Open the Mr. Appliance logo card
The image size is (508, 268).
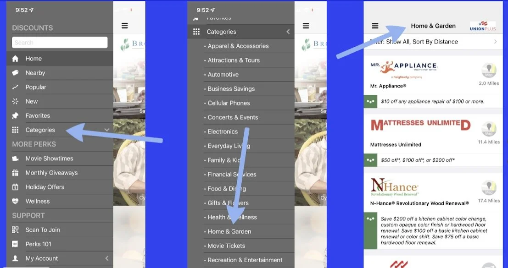tap(404, 69)
